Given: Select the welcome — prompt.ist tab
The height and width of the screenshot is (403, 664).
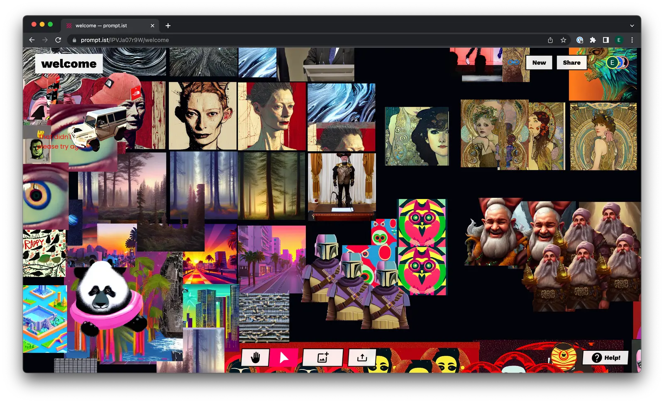Looking at the screenshot, I should point(110,26).
